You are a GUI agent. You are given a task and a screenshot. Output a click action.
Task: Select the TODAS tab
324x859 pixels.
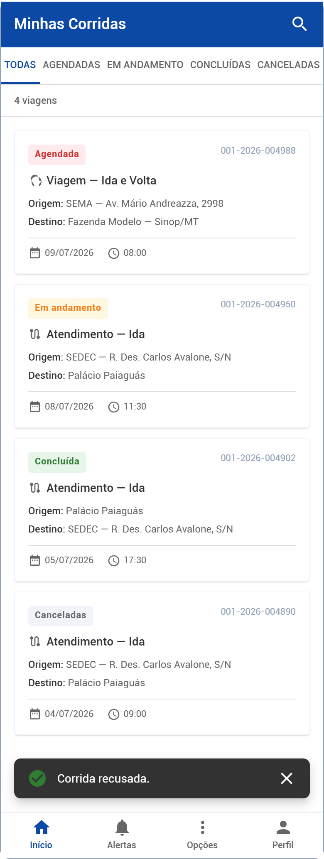(20, 65)
